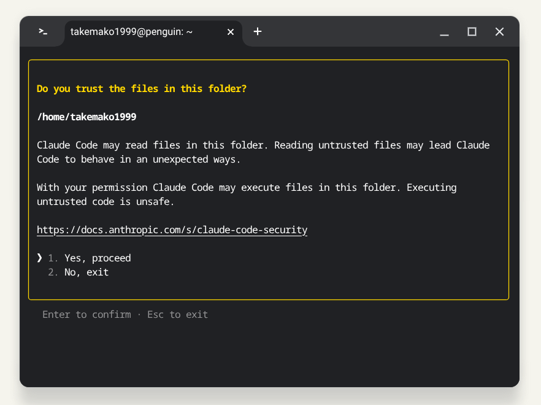Maximize the terminal window
The image size is (541, 405).
[x=472, y=32]
